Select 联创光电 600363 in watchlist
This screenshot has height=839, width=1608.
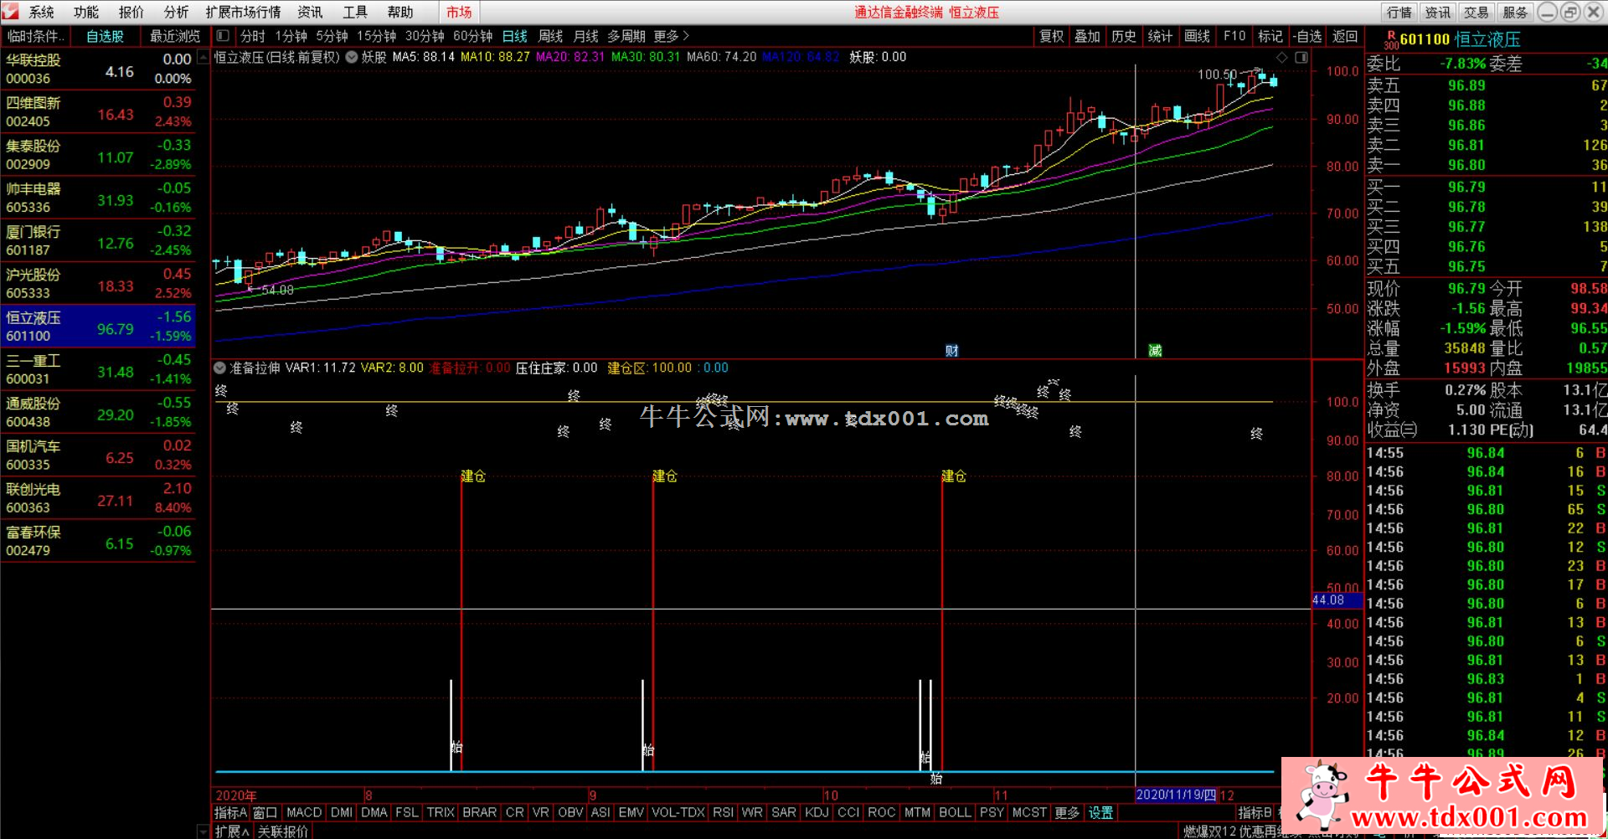click(99, 498)
